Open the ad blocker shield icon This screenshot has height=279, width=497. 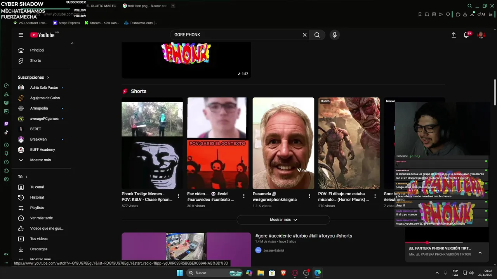[x=434, y=14]
